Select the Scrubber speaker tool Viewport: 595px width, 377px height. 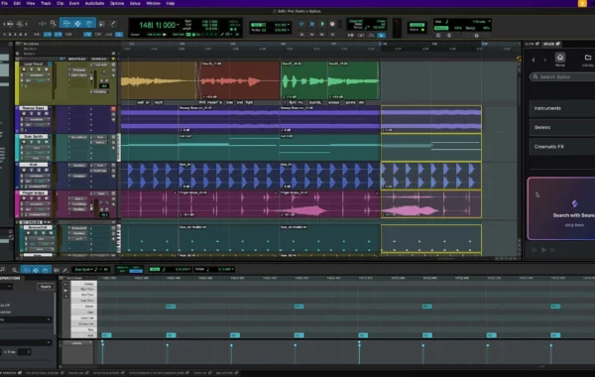pyautogui.click(x=102, y=24)
